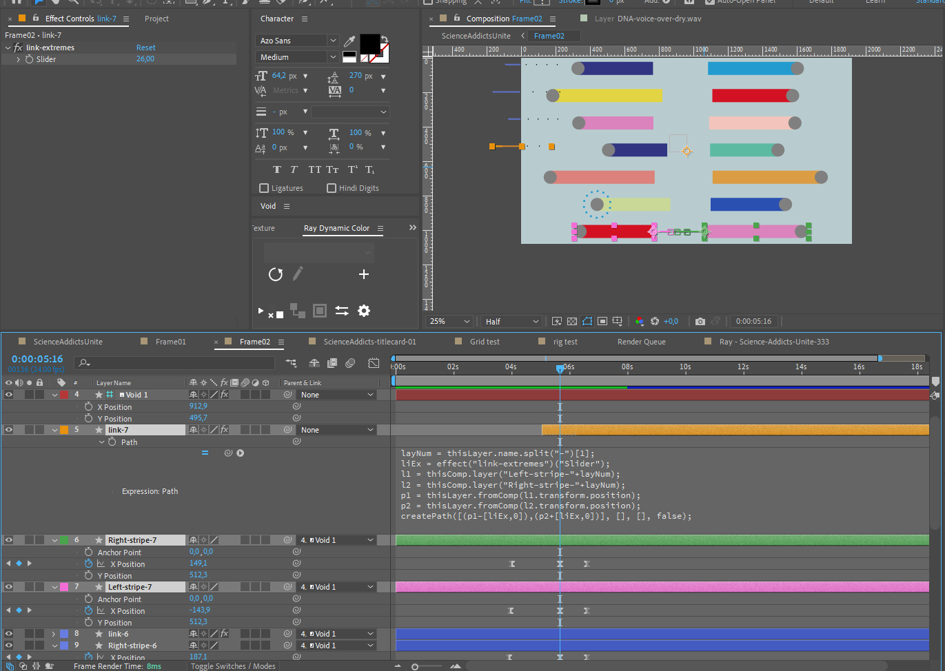
Task: Open Ray Dynamic Color settings gear
Action: click(x=363, y=311)
